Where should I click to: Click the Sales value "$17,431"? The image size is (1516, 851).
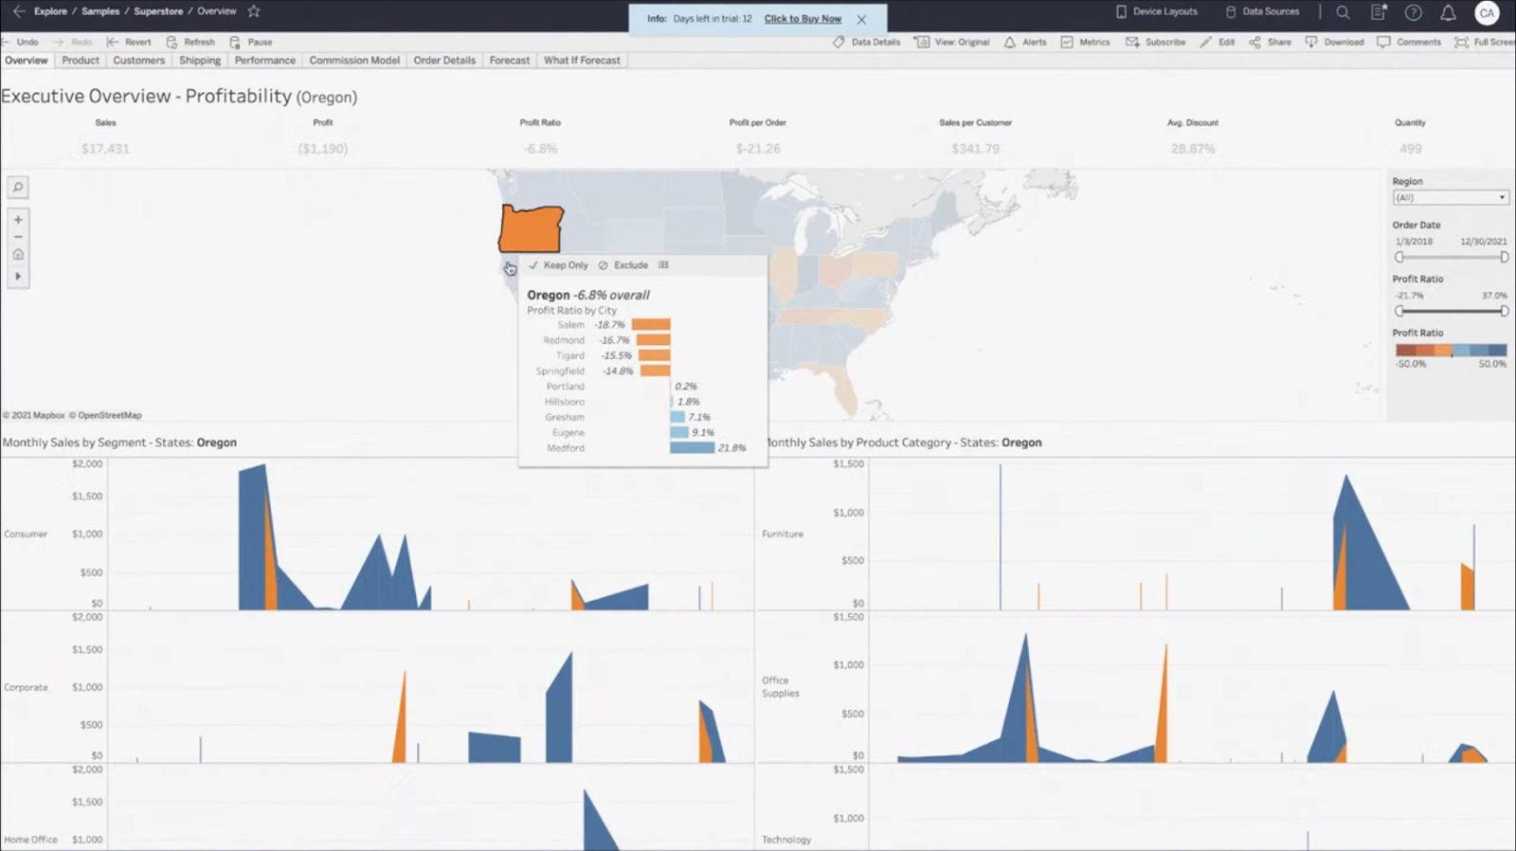click(105, 149)
